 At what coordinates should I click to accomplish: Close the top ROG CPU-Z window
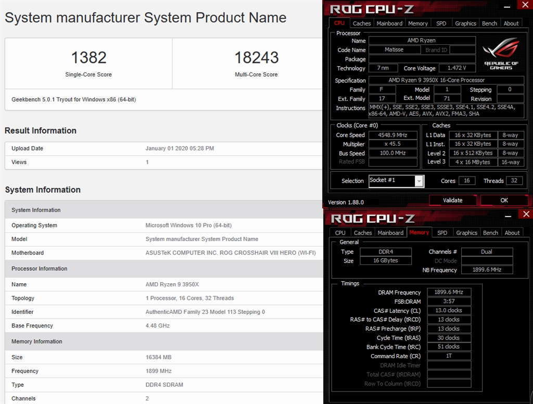pyautogui.click(x=525, y=5)
